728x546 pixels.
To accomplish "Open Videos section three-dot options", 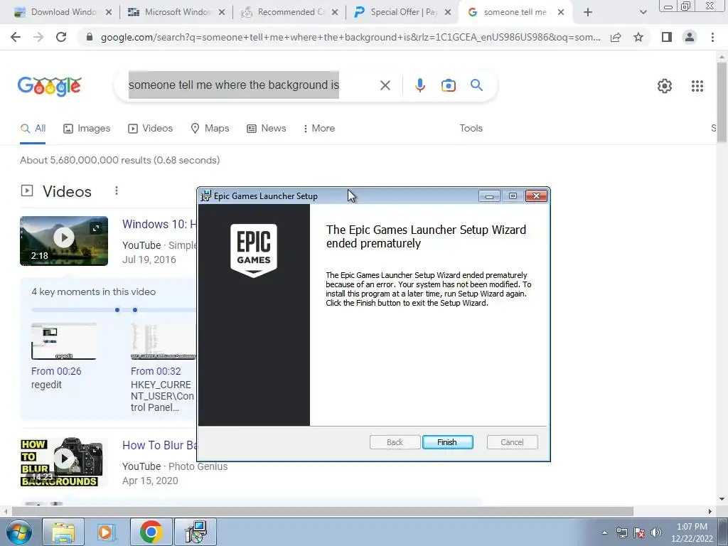I will (x=117, y=191).
